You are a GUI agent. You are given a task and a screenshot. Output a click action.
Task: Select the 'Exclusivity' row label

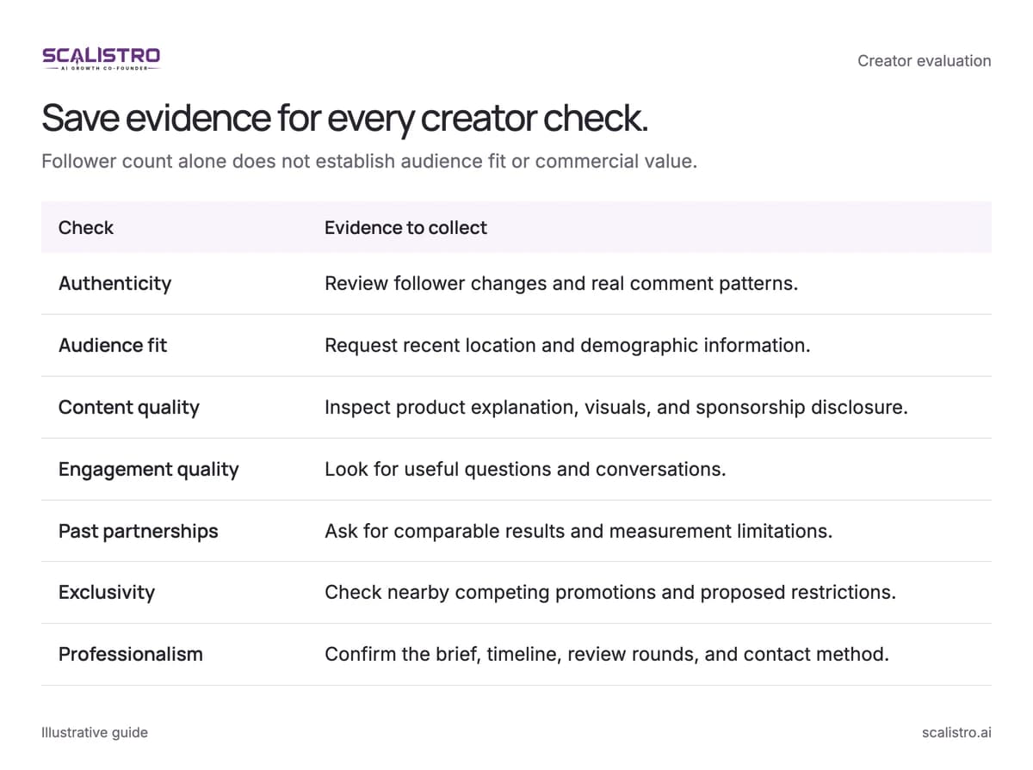click(107, 592)
